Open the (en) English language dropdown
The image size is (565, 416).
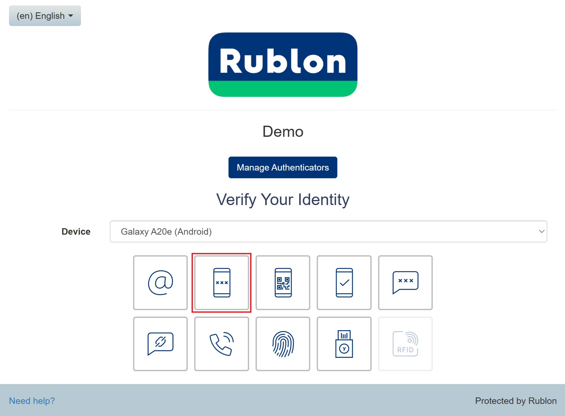click(x=45, y=16)
